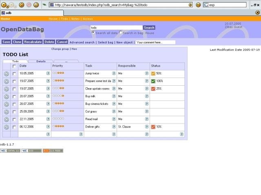
Task: Open clock icon for Buy cinema tickets row
Action: [7, 104]
